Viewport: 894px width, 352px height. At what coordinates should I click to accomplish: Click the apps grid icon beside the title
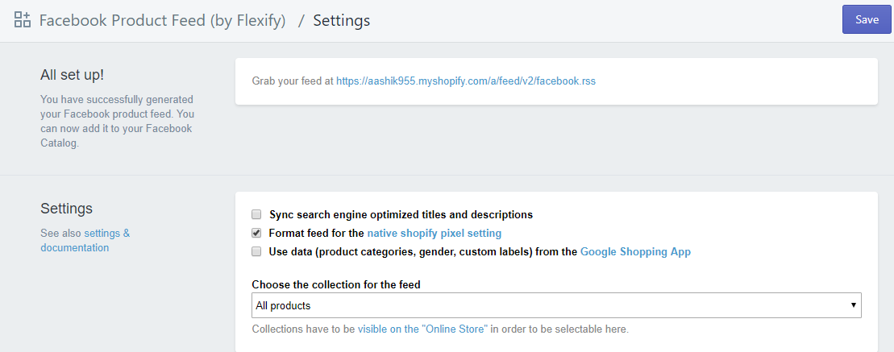point(23,20)
